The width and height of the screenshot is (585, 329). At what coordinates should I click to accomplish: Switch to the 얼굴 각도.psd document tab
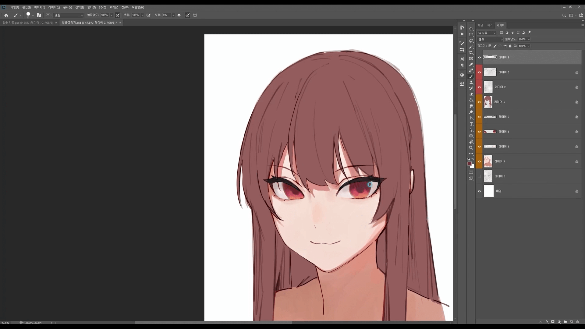(27, 23)
